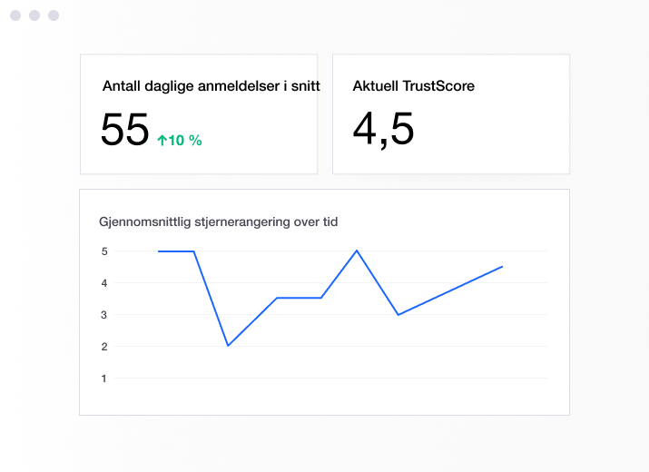This screenshot has height=472, width=649.
Task: Click the chart line's middle peak at 5
Action: pyautogui.click(x=357, y=251)
